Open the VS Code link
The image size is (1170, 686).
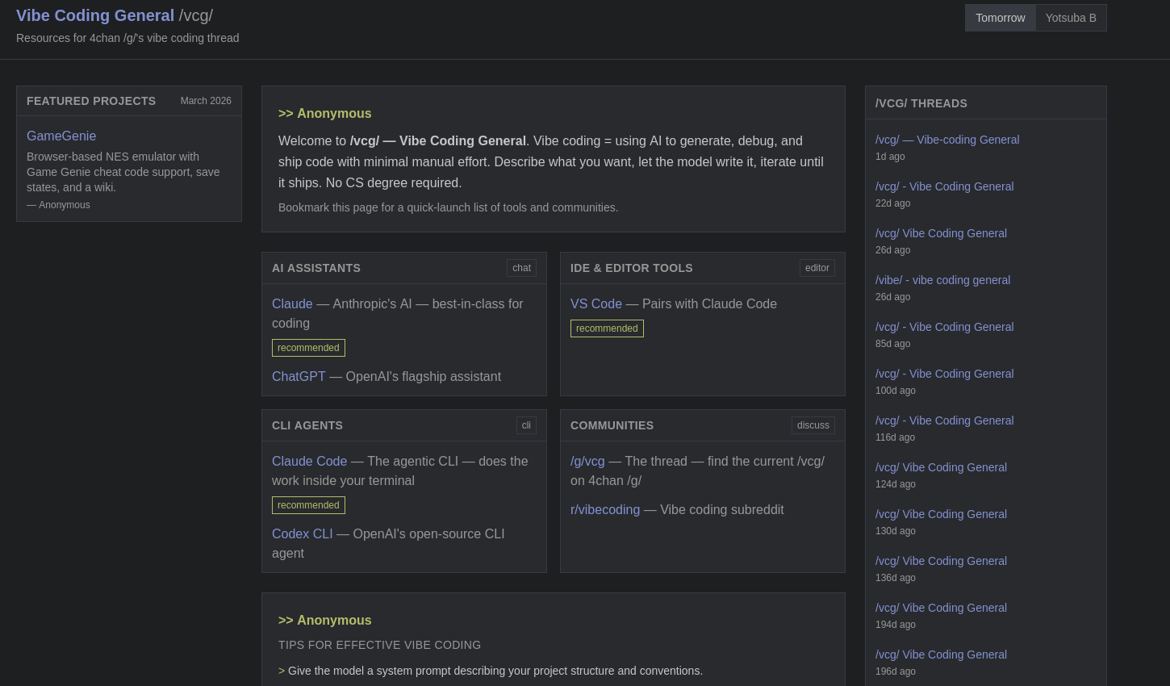596,303
